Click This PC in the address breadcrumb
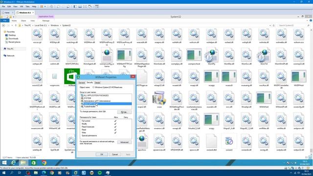Image resolution: width=313 pixels, height=176 pixels. [x=27, y=25]
